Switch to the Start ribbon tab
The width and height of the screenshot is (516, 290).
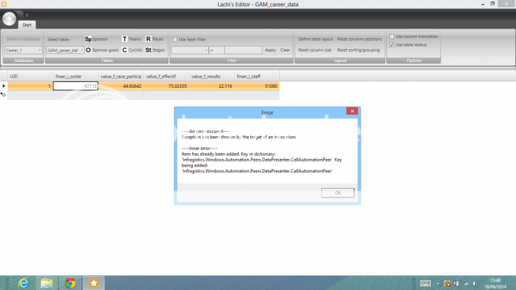coord(26,25)
